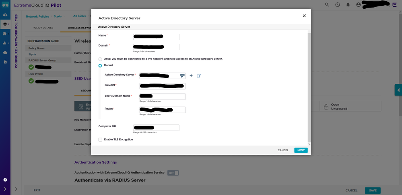The image size is (402, 195).
Task: Click the Extreme Networks E logo
Action: click(x=395, y=4)
